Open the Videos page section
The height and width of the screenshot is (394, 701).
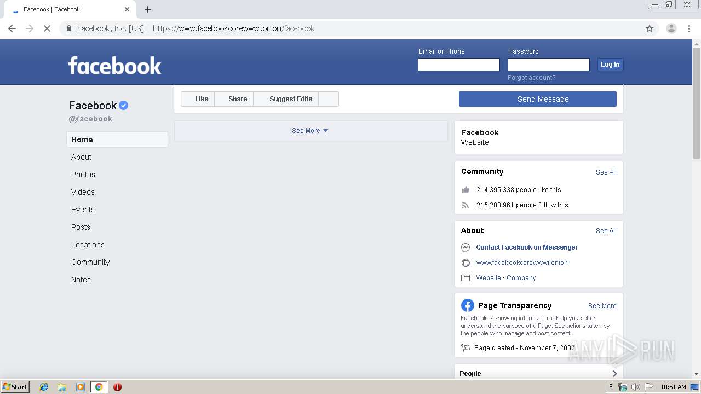[83, 192]
